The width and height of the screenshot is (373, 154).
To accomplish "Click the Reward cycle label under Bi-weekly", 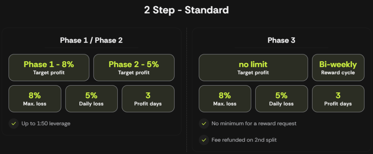I will [x=338, y=73].
